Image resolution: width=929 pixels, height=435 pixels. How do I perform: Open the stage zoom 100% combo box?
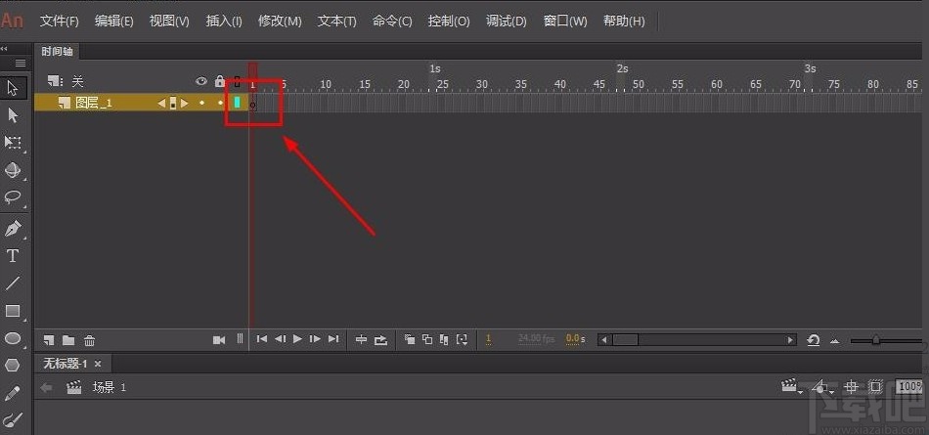coord(909,386)
